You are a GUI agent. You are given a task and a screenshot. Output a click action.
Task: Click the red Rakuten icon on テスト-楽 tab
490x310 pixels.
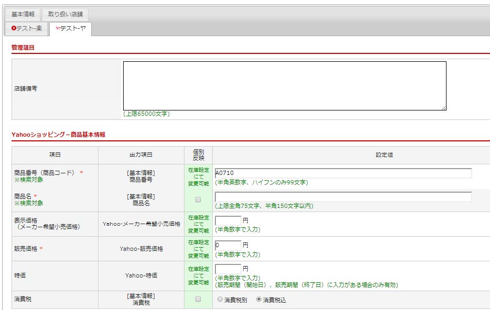click(14, 28)
